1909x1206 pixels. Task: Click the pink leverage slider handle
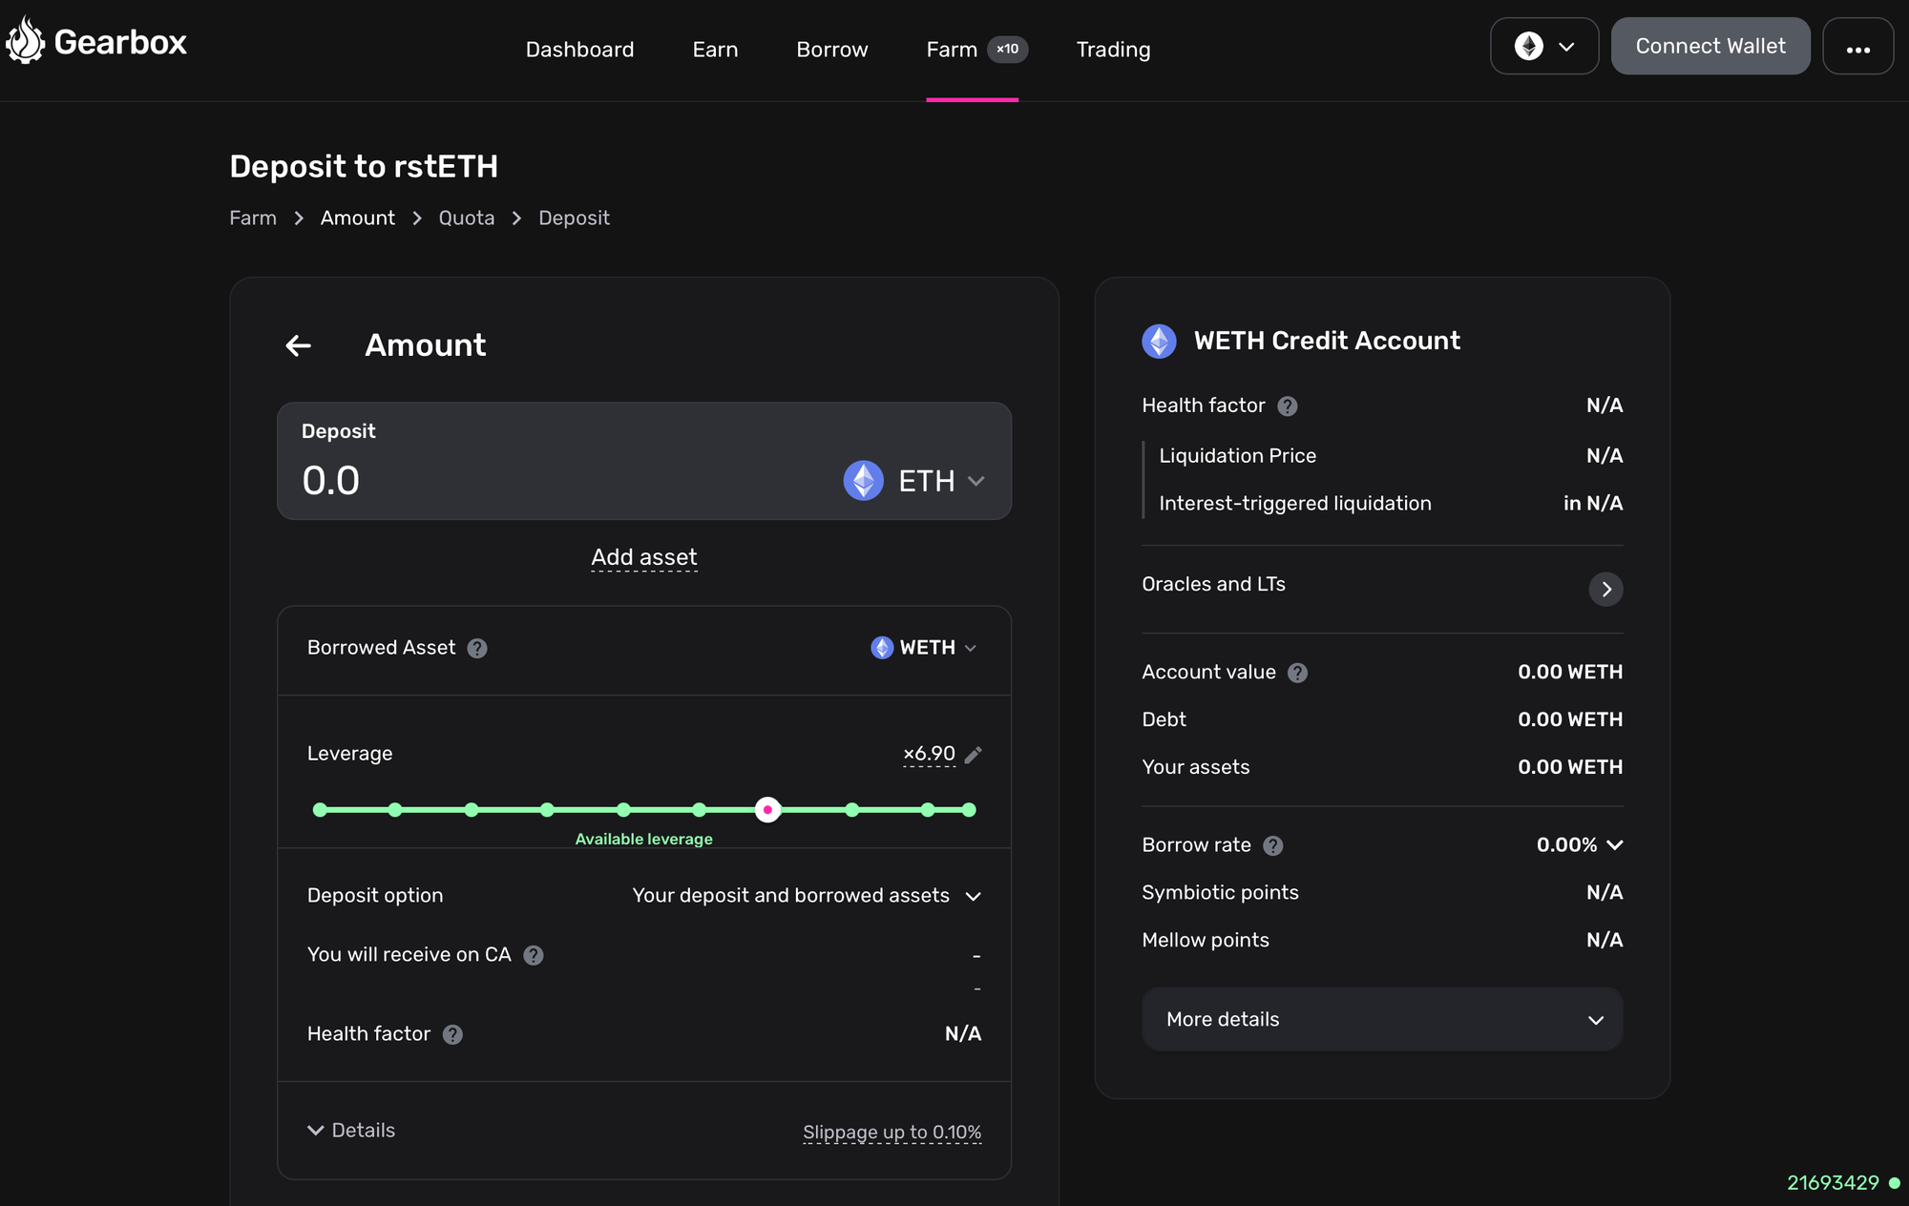pos(767,809)
